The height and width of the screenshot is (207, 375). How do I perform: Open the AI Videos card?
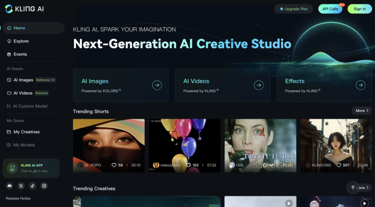click(x=223, y=85)
